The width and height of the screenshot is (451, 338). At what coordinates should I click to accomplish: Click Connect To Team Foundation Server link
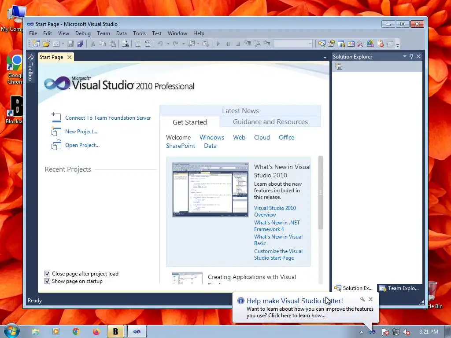(x=108, y=118)
